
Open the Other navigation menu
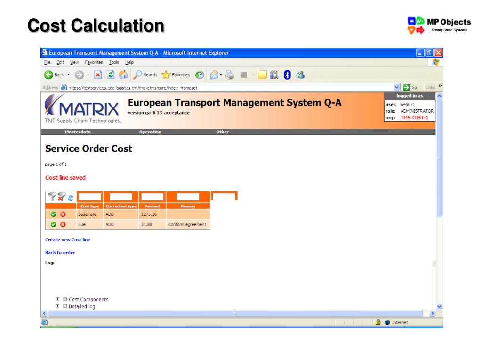point(223,132)
